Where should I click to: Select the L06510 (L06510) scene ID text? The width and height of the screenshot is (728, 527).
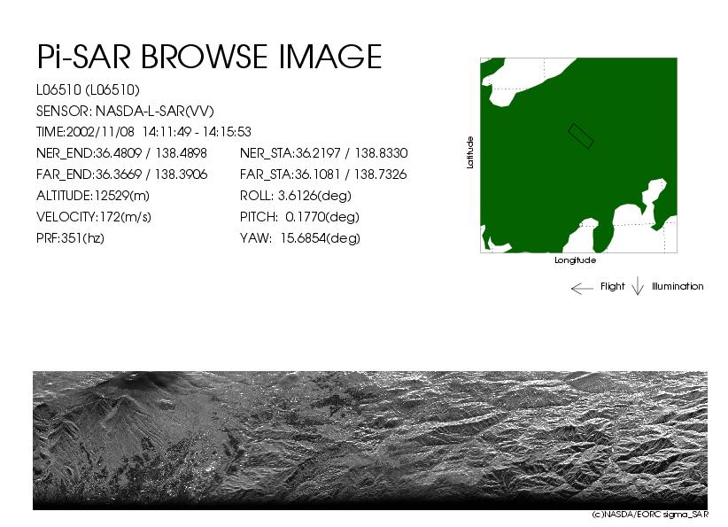point(88,89)
